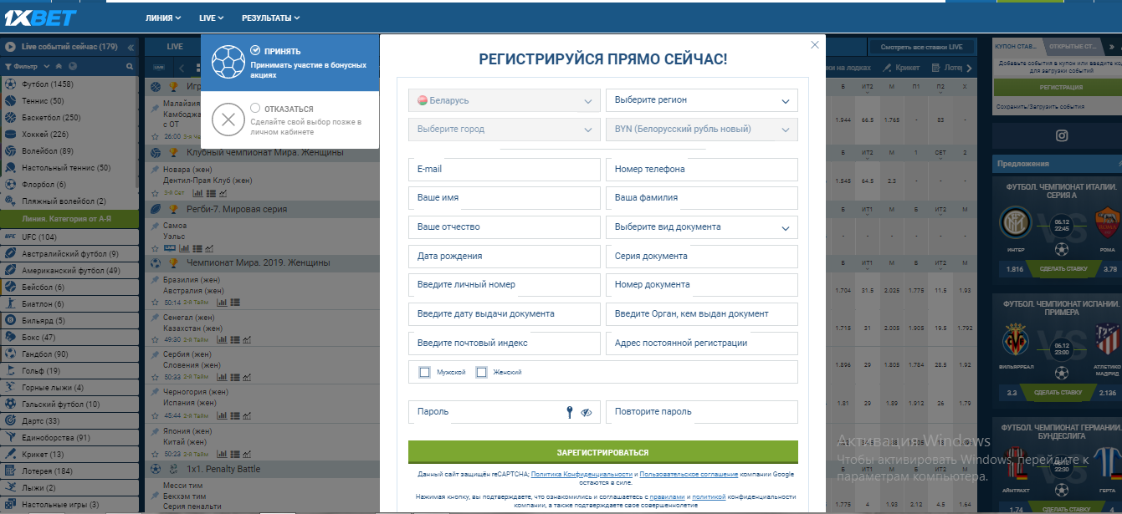
Task: Click odds 1.944 in the first match row
Action: [x=843, y=121]
